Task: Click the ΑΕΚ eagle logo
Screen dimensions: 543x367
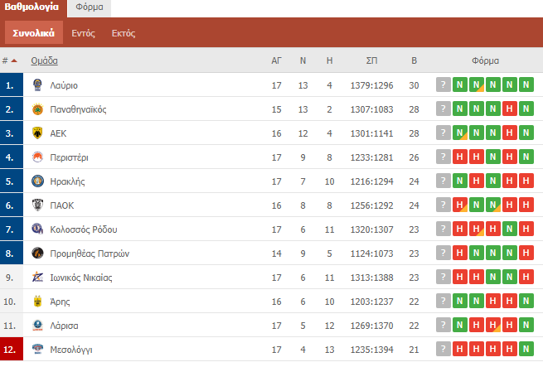Action: tap(37, 133)
